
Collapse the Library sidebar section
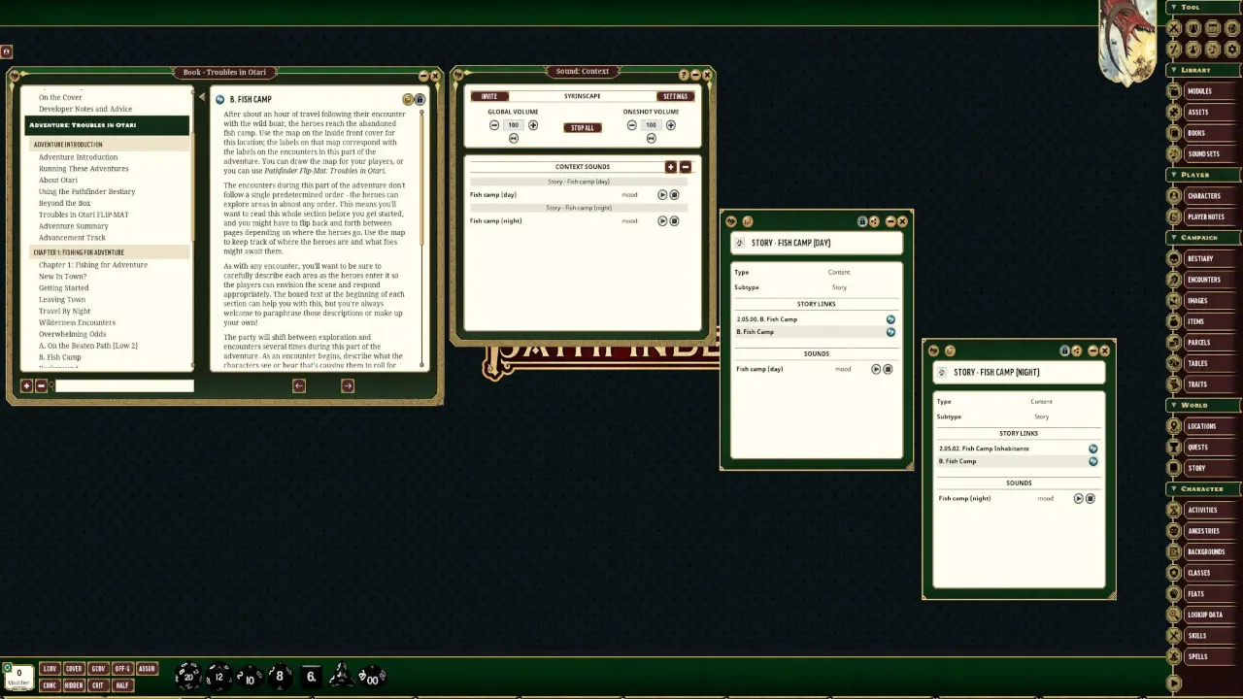click(x=1172, y=70)
